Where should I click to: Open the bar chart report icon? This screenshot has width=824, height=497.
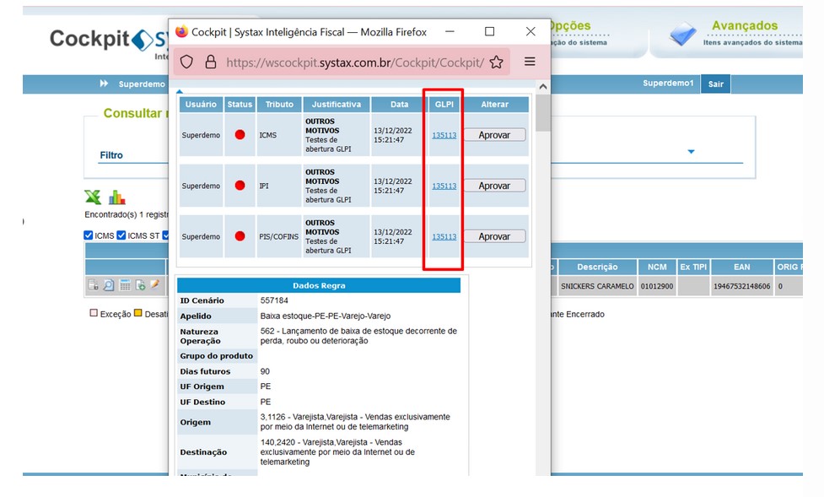(x=116, y=197)
